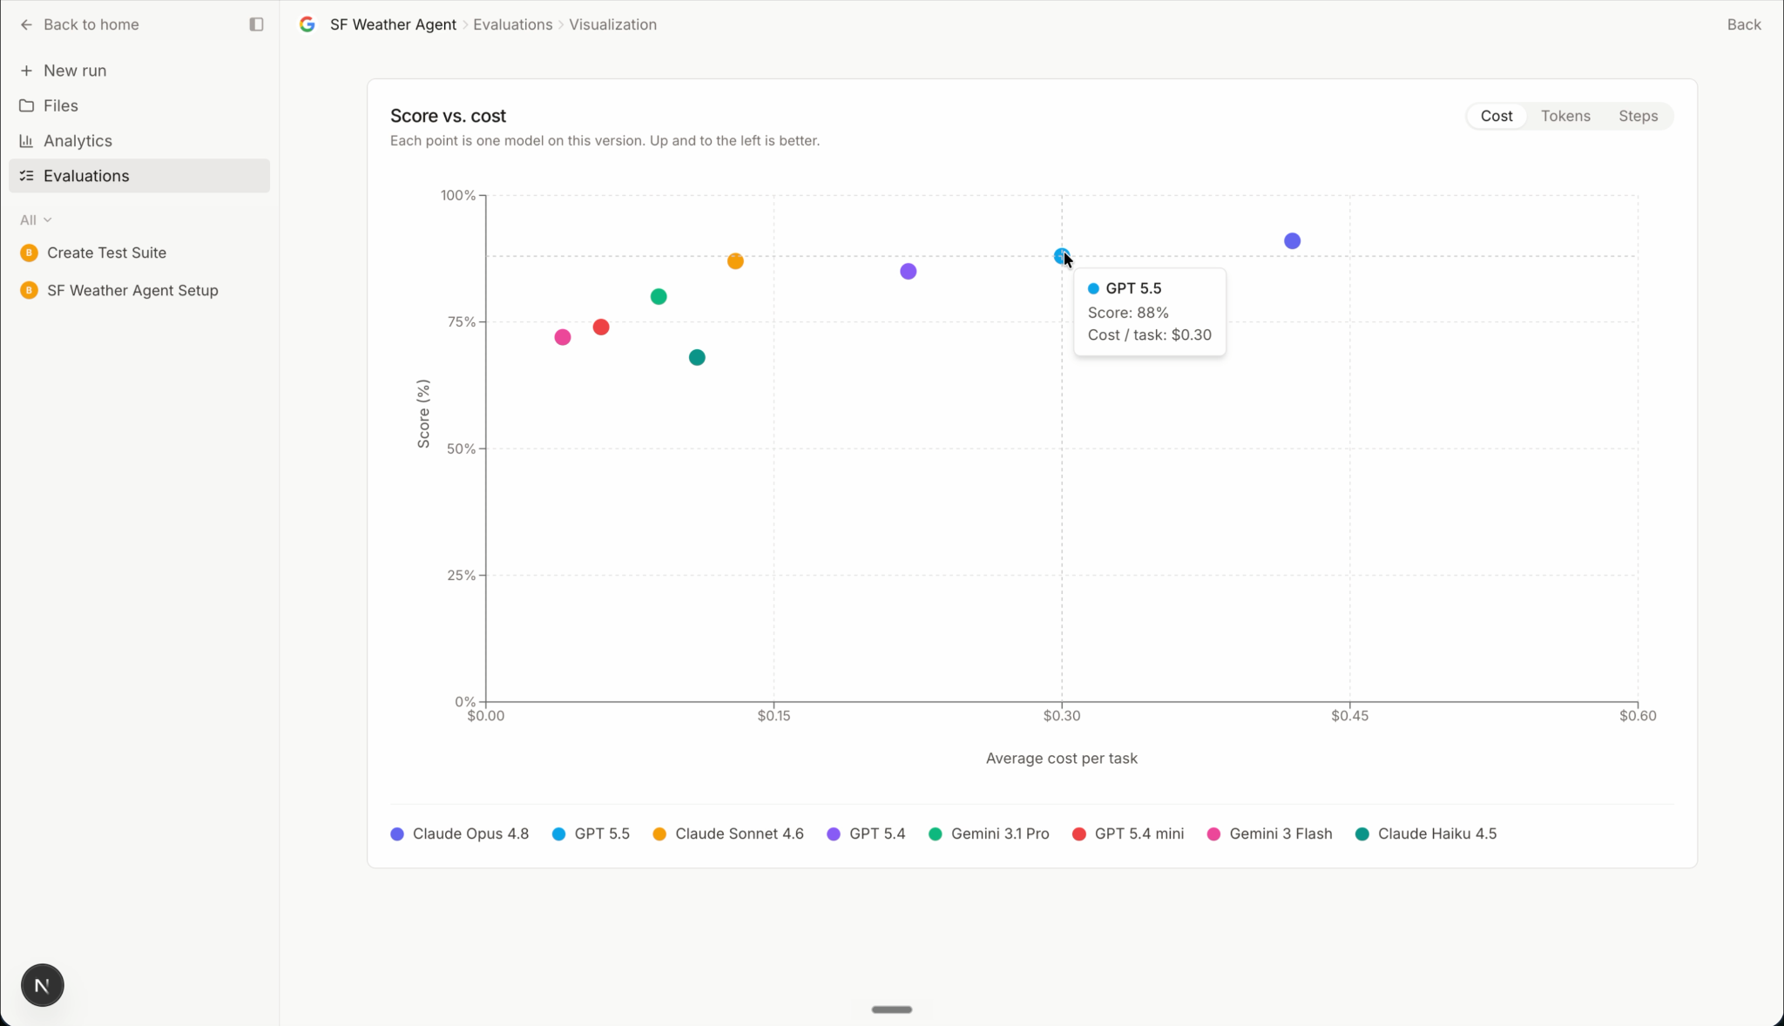The width and height of the screenshot is (1784, 1026).
Task: Switch to the Cost tab
Action: [x=1497, y=116]
